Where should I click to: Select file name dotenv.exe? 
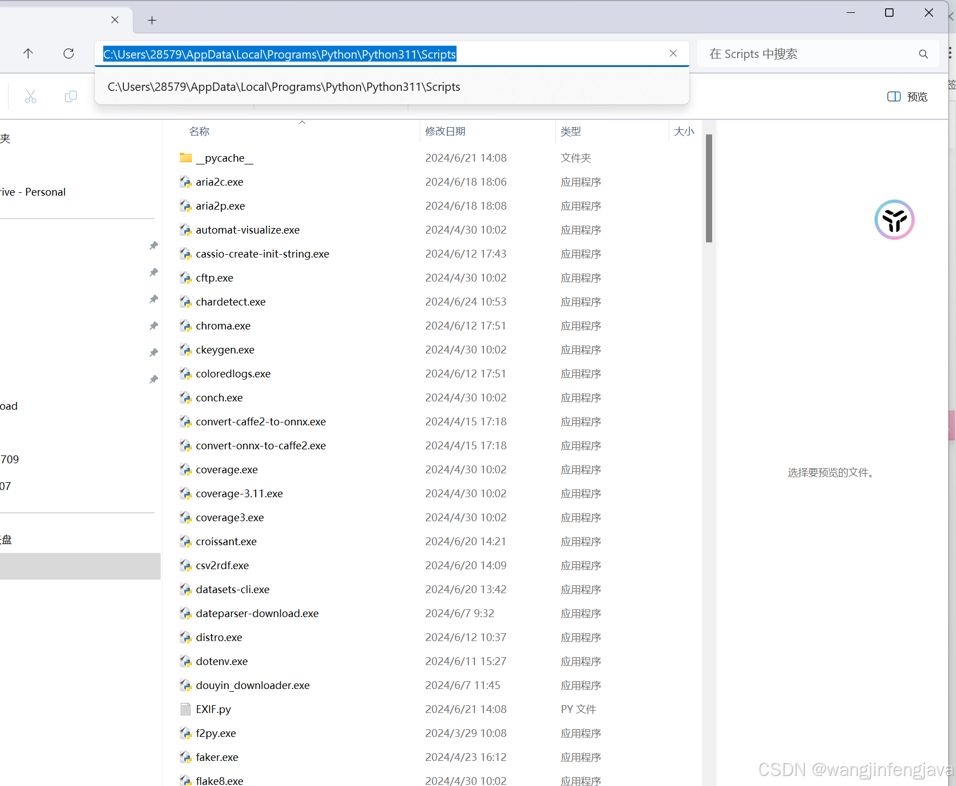(x=222, y=661)
